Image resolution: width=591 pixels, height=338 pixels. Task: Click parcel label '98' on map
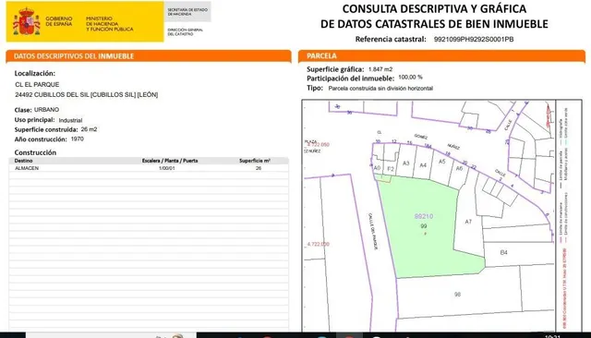click(457, 295)
